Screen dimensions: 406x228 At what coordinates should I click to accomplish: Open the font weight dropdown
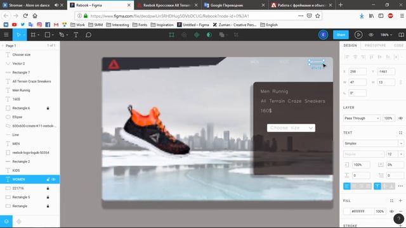tap(363, 154)
